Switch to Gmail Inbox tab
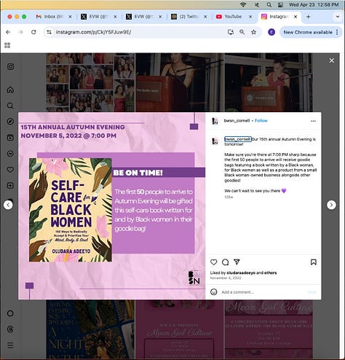 [53, 17]
